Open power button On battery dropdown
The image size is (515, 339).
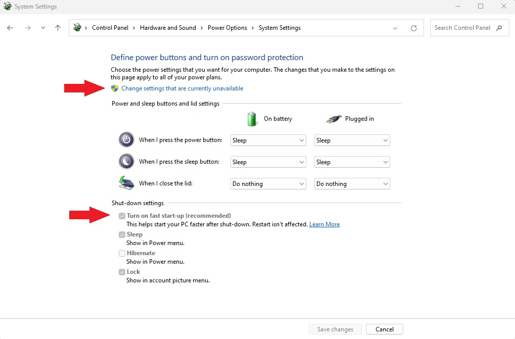[x=268, y=140]
